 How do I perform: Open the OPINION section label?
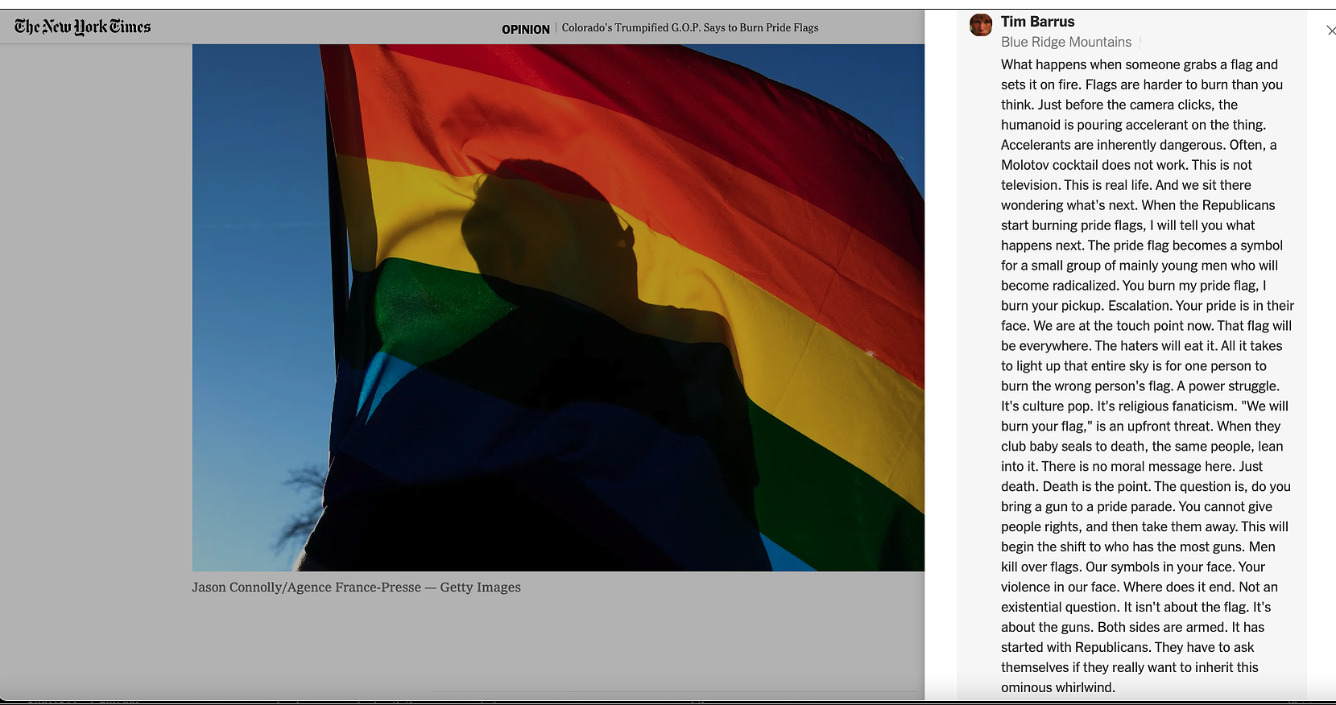(x=525, y=29)
